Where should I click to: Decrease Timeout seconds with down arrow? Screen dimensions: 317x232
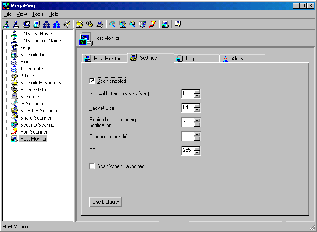197,139
